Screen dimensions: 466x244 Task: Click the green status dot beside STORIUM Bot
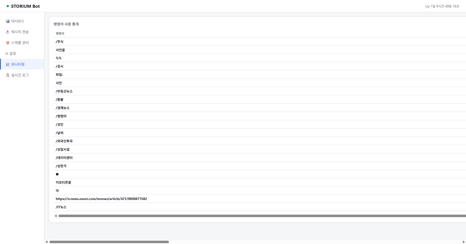tap(8, 6)
